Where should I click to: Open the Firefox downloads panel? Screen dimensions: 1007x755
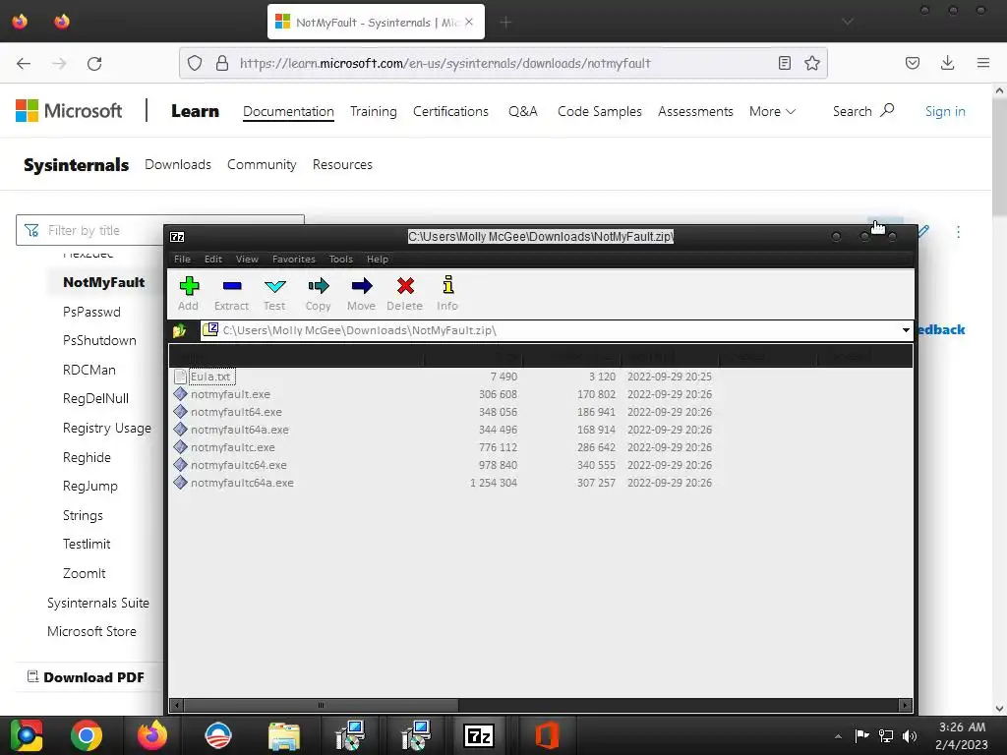click(947, 63)
